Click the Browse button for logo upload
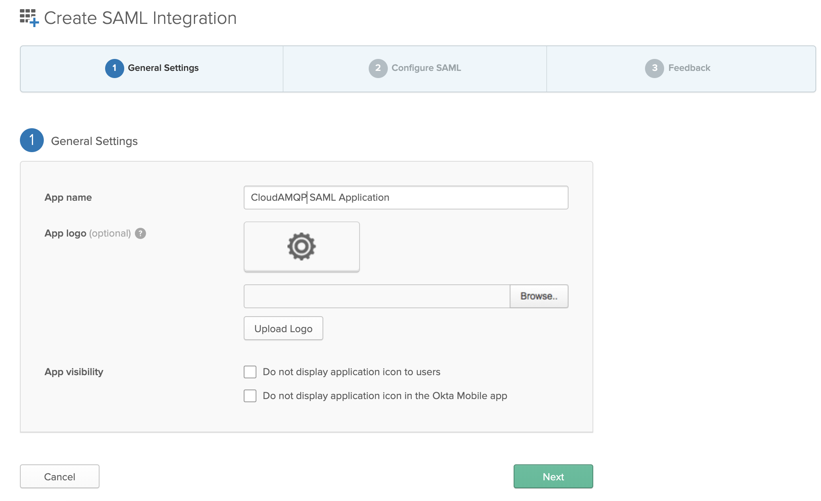 [538, 296]
